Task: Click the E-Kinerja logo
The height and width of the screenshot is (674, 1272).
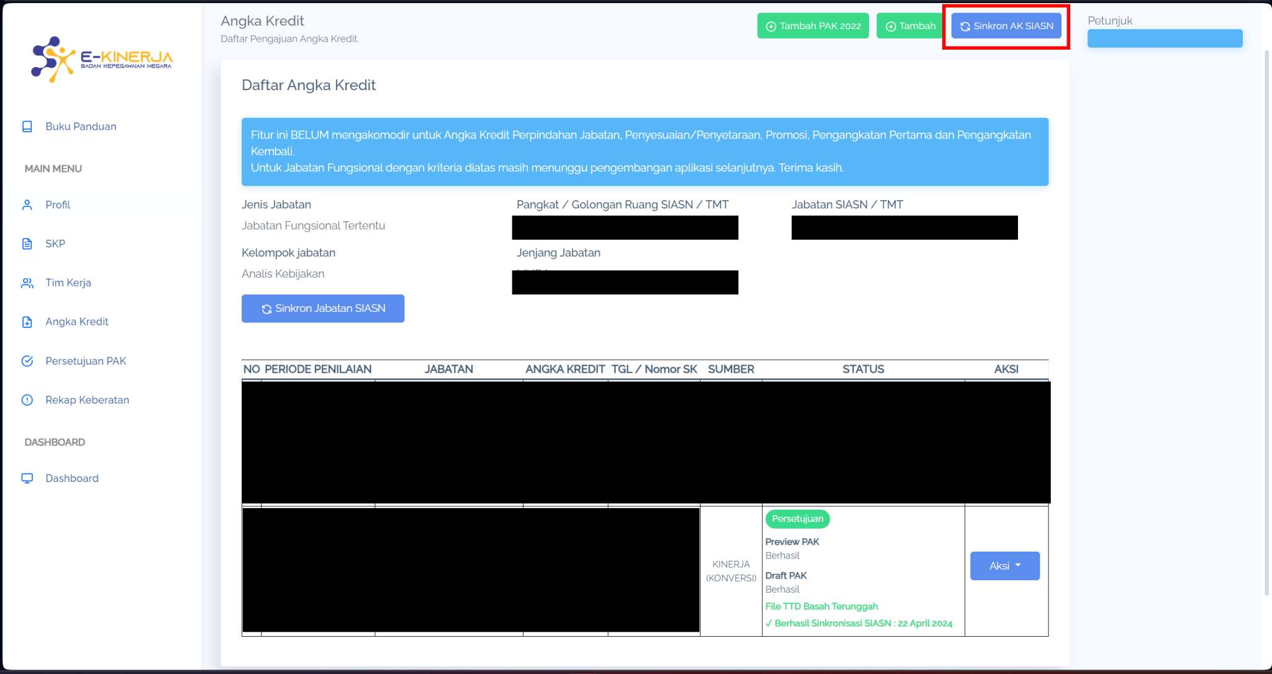Action: (x=102, y=59)
